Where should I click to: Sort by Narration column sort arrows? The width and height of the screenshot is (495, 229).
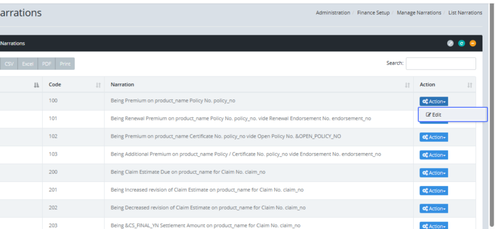pos(407,85)
